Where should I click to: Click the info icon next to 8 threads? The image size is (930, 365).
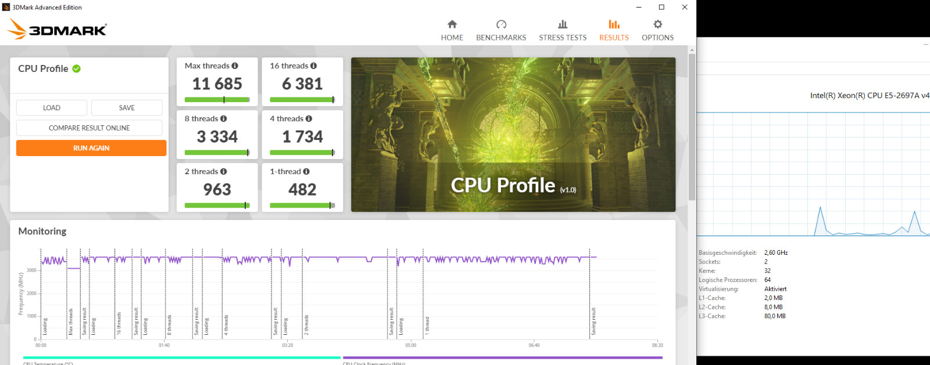pos(223,119)
